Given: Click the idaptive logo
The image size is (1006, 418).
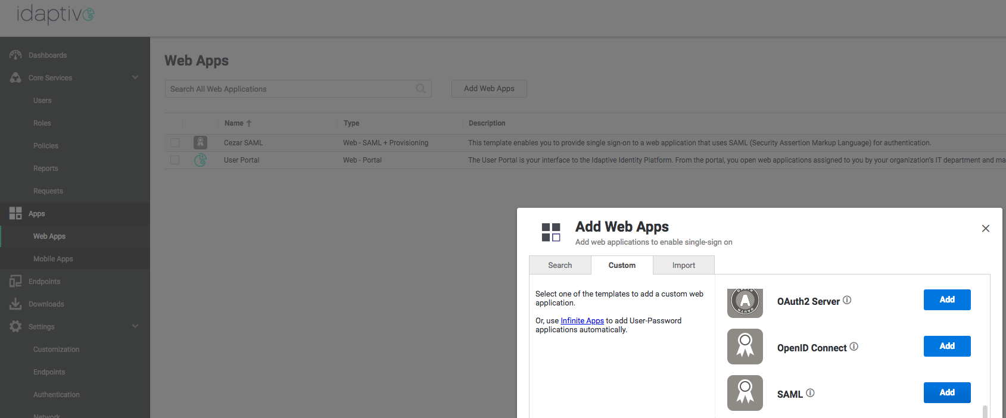Looking at the screenshot, I should tap(55, 14).
